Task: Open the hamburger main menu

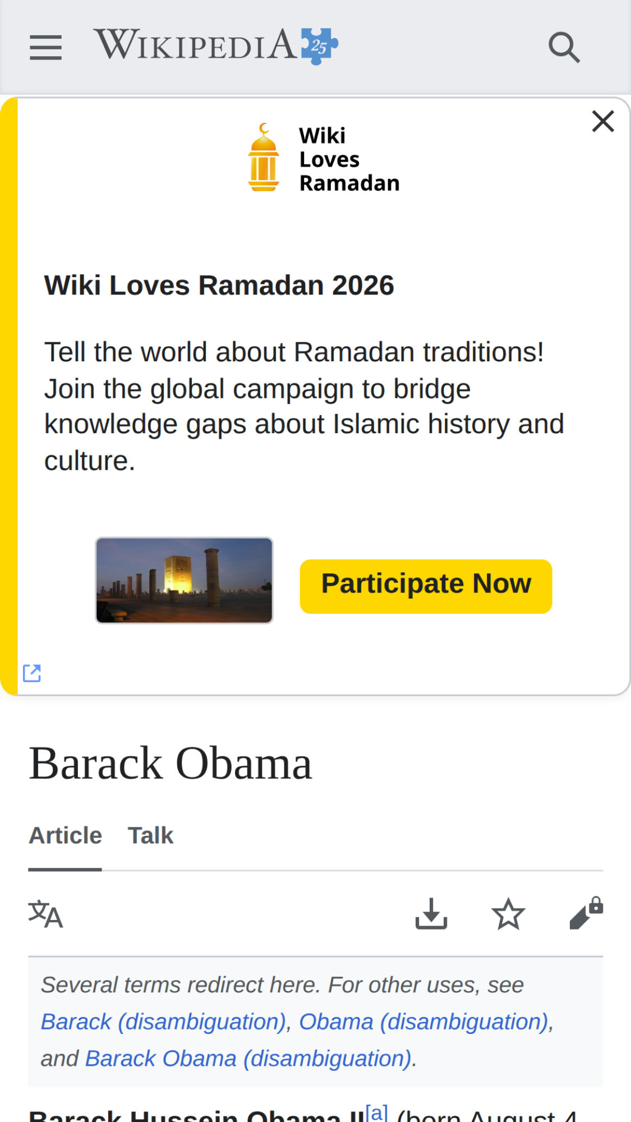Action: point(45,47)
